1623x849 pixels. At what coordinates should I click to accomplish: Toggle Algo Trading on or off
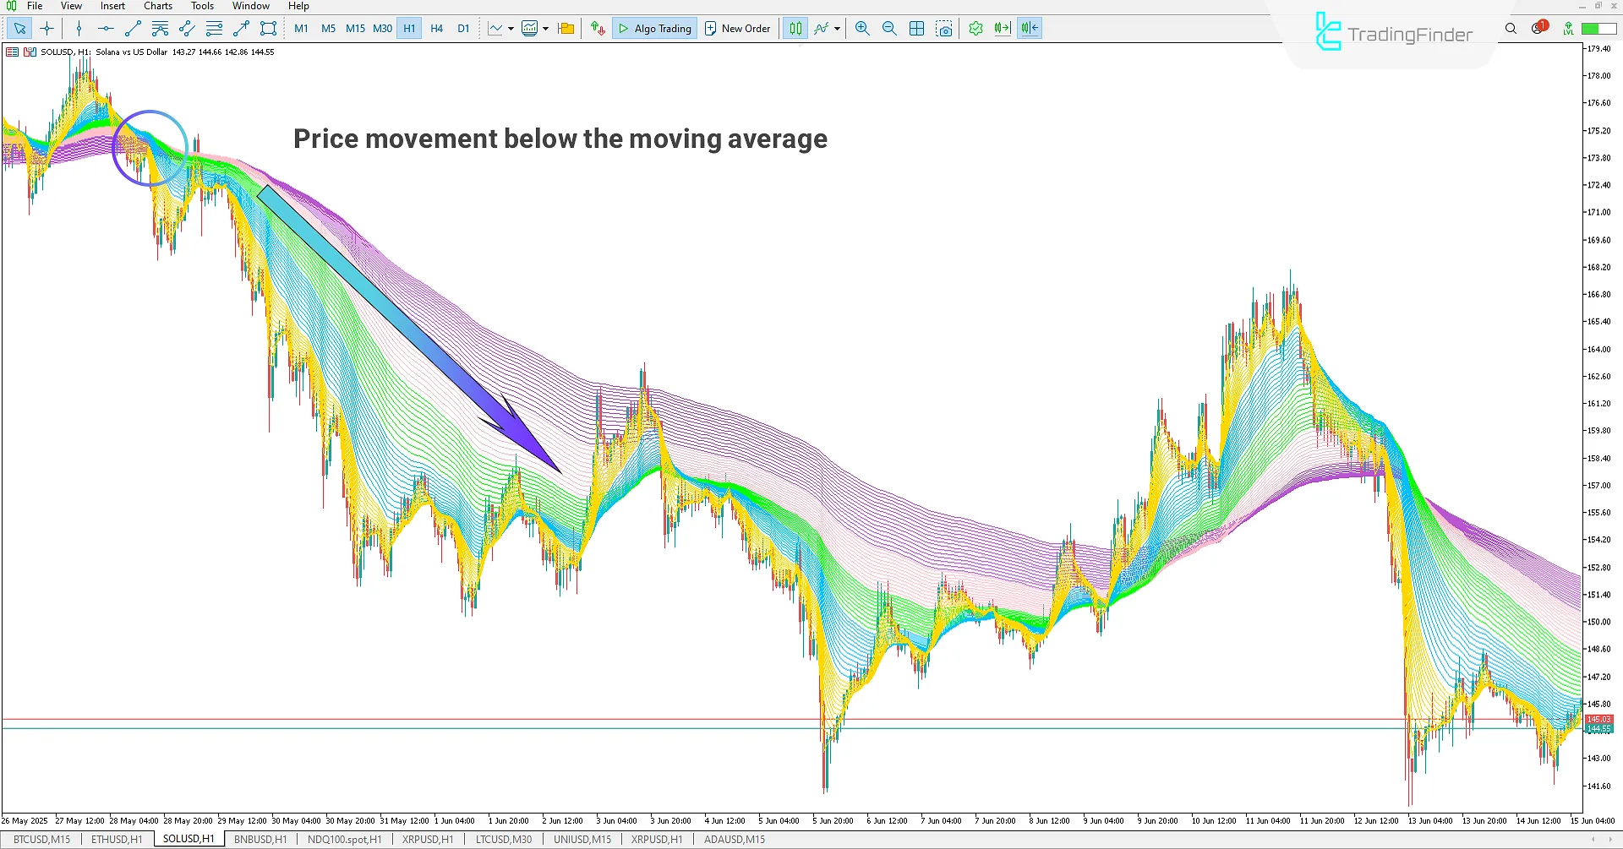(x=654, y=28)
